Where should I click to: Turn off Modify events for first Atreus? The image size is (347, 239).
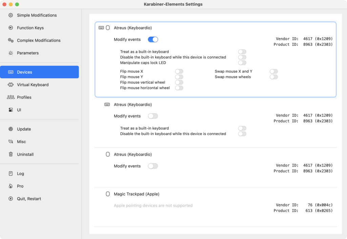153,40
